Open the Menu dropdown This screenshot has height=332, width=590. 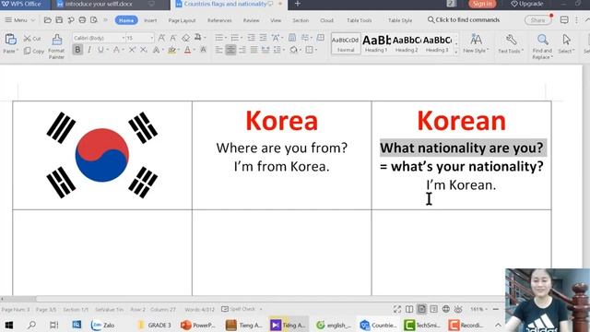pos(19,20)
